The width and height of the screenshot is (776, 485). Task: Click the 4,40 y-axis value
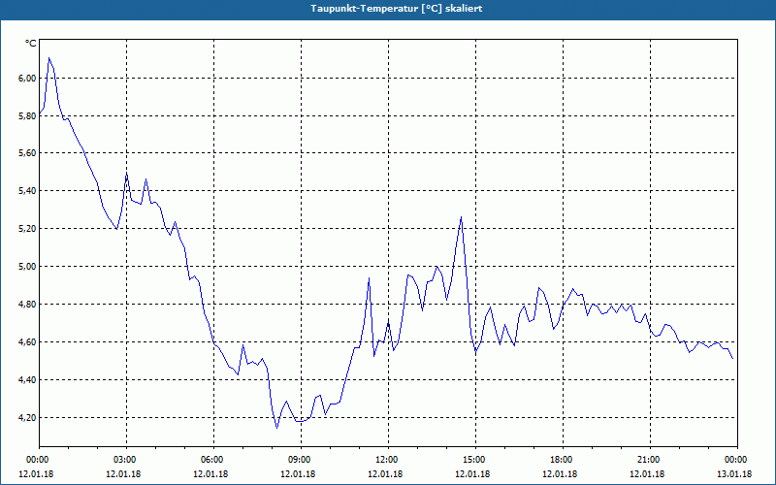[28, 379]
